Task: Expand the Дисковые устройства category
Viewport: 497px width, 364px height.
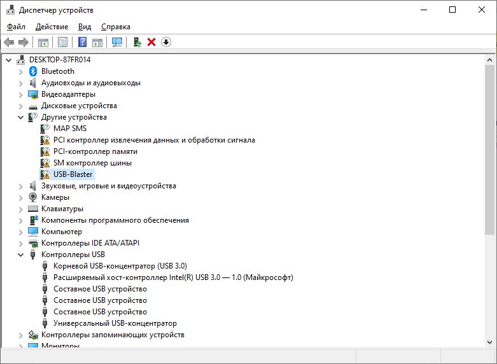Action: point(20,106)
